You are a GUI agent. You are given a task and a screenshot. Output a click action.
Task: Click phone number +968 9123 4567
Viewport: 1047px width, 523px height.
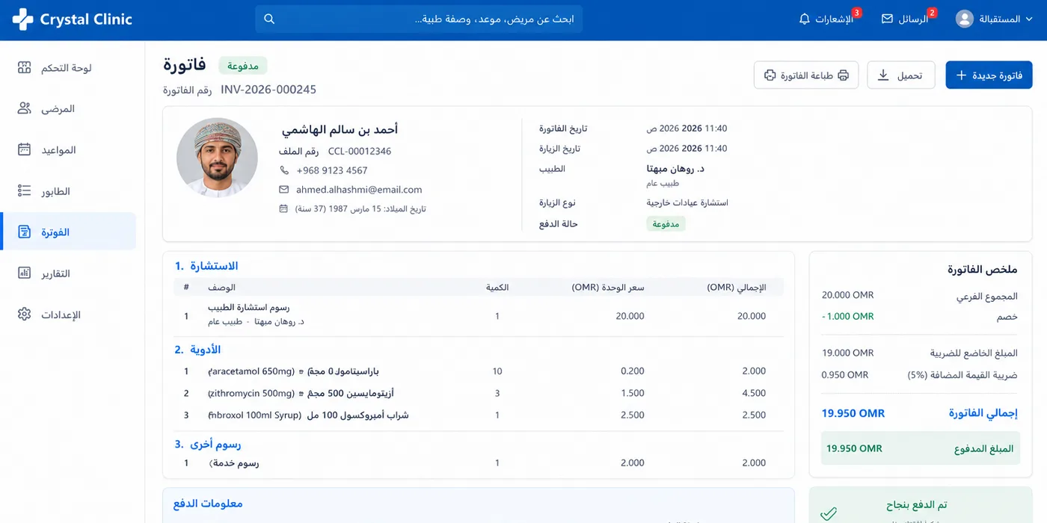[x=332, y=170]
